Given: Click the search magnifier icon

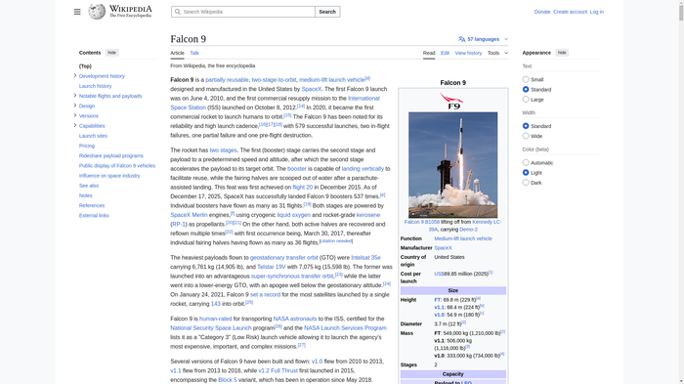Looking at the screenshot, I should click(x=178, y=12).
